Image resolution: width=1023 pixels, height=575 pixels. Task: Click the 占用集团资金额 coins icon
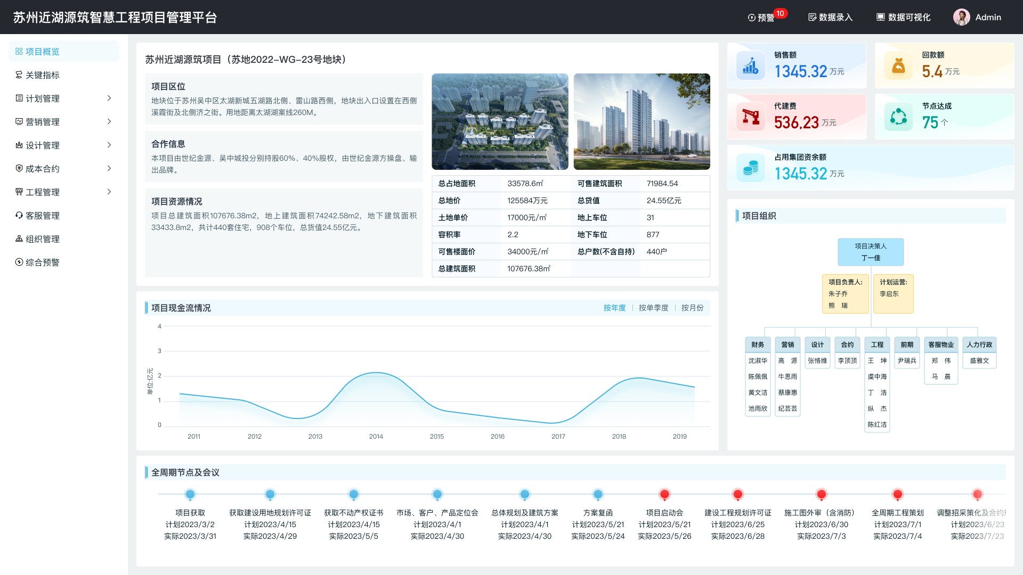point(750,168)
